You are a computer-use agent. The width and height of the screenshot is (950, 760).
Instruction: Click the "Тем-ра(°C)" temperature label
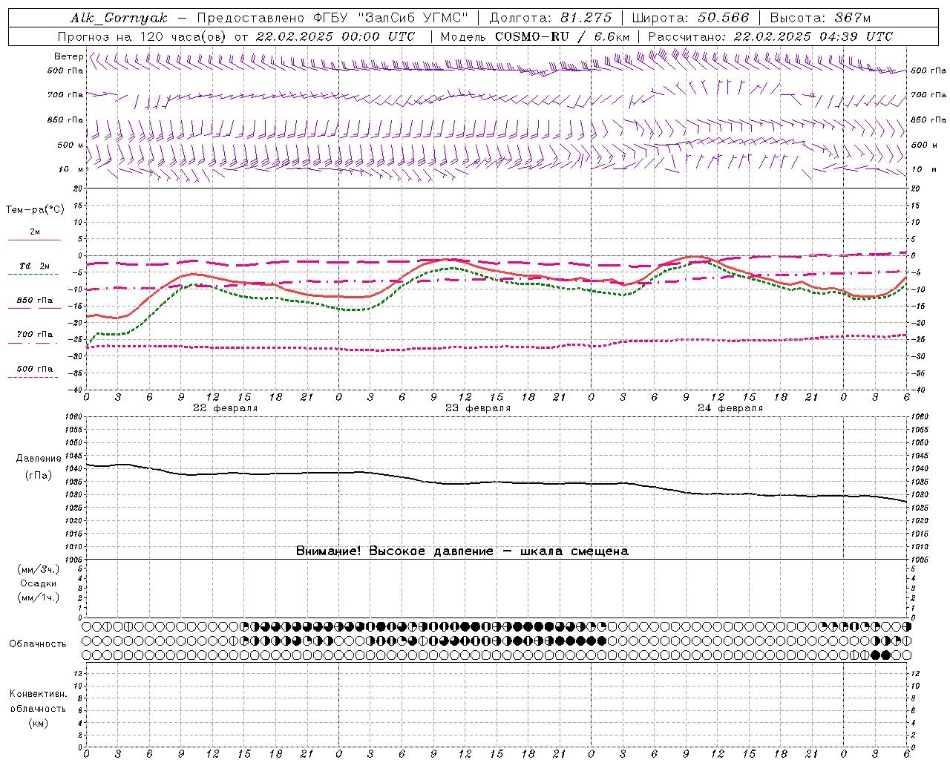point(35,210)
